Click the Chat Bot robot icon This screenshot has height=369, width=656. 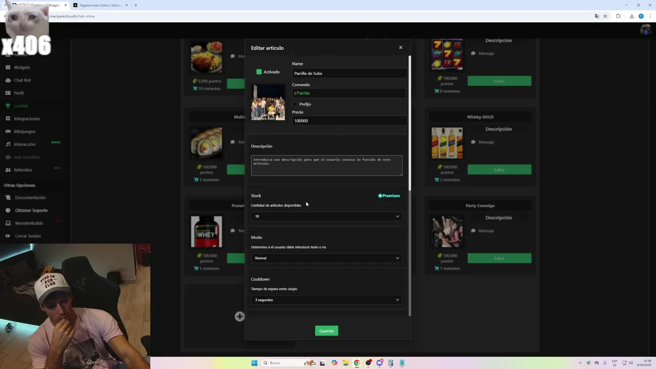pos(8,80)
